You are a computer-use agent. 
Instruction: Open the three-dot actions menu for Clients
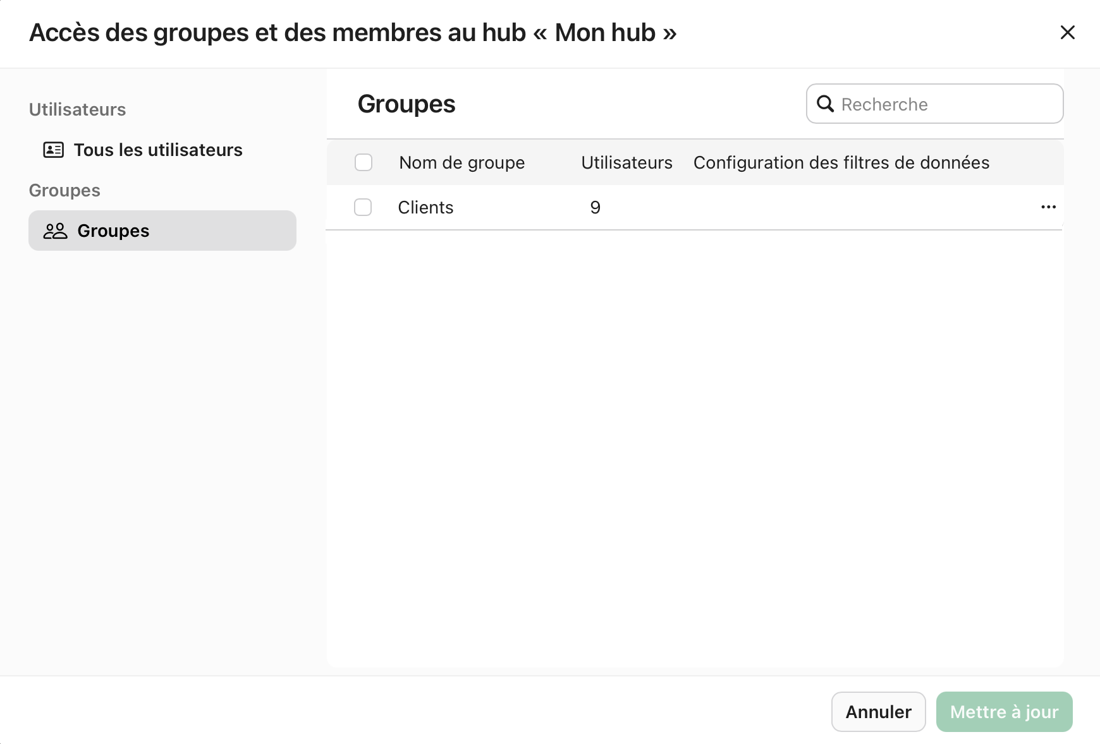click(x=1049, y=207)
